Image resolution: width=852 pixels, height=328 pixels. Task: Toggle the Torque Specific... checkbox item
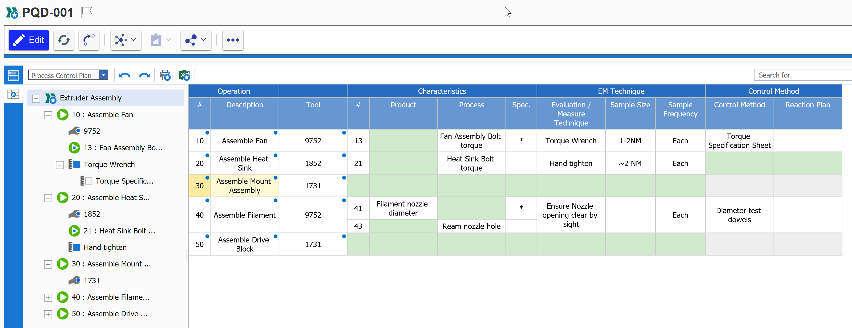coord(89,181)
